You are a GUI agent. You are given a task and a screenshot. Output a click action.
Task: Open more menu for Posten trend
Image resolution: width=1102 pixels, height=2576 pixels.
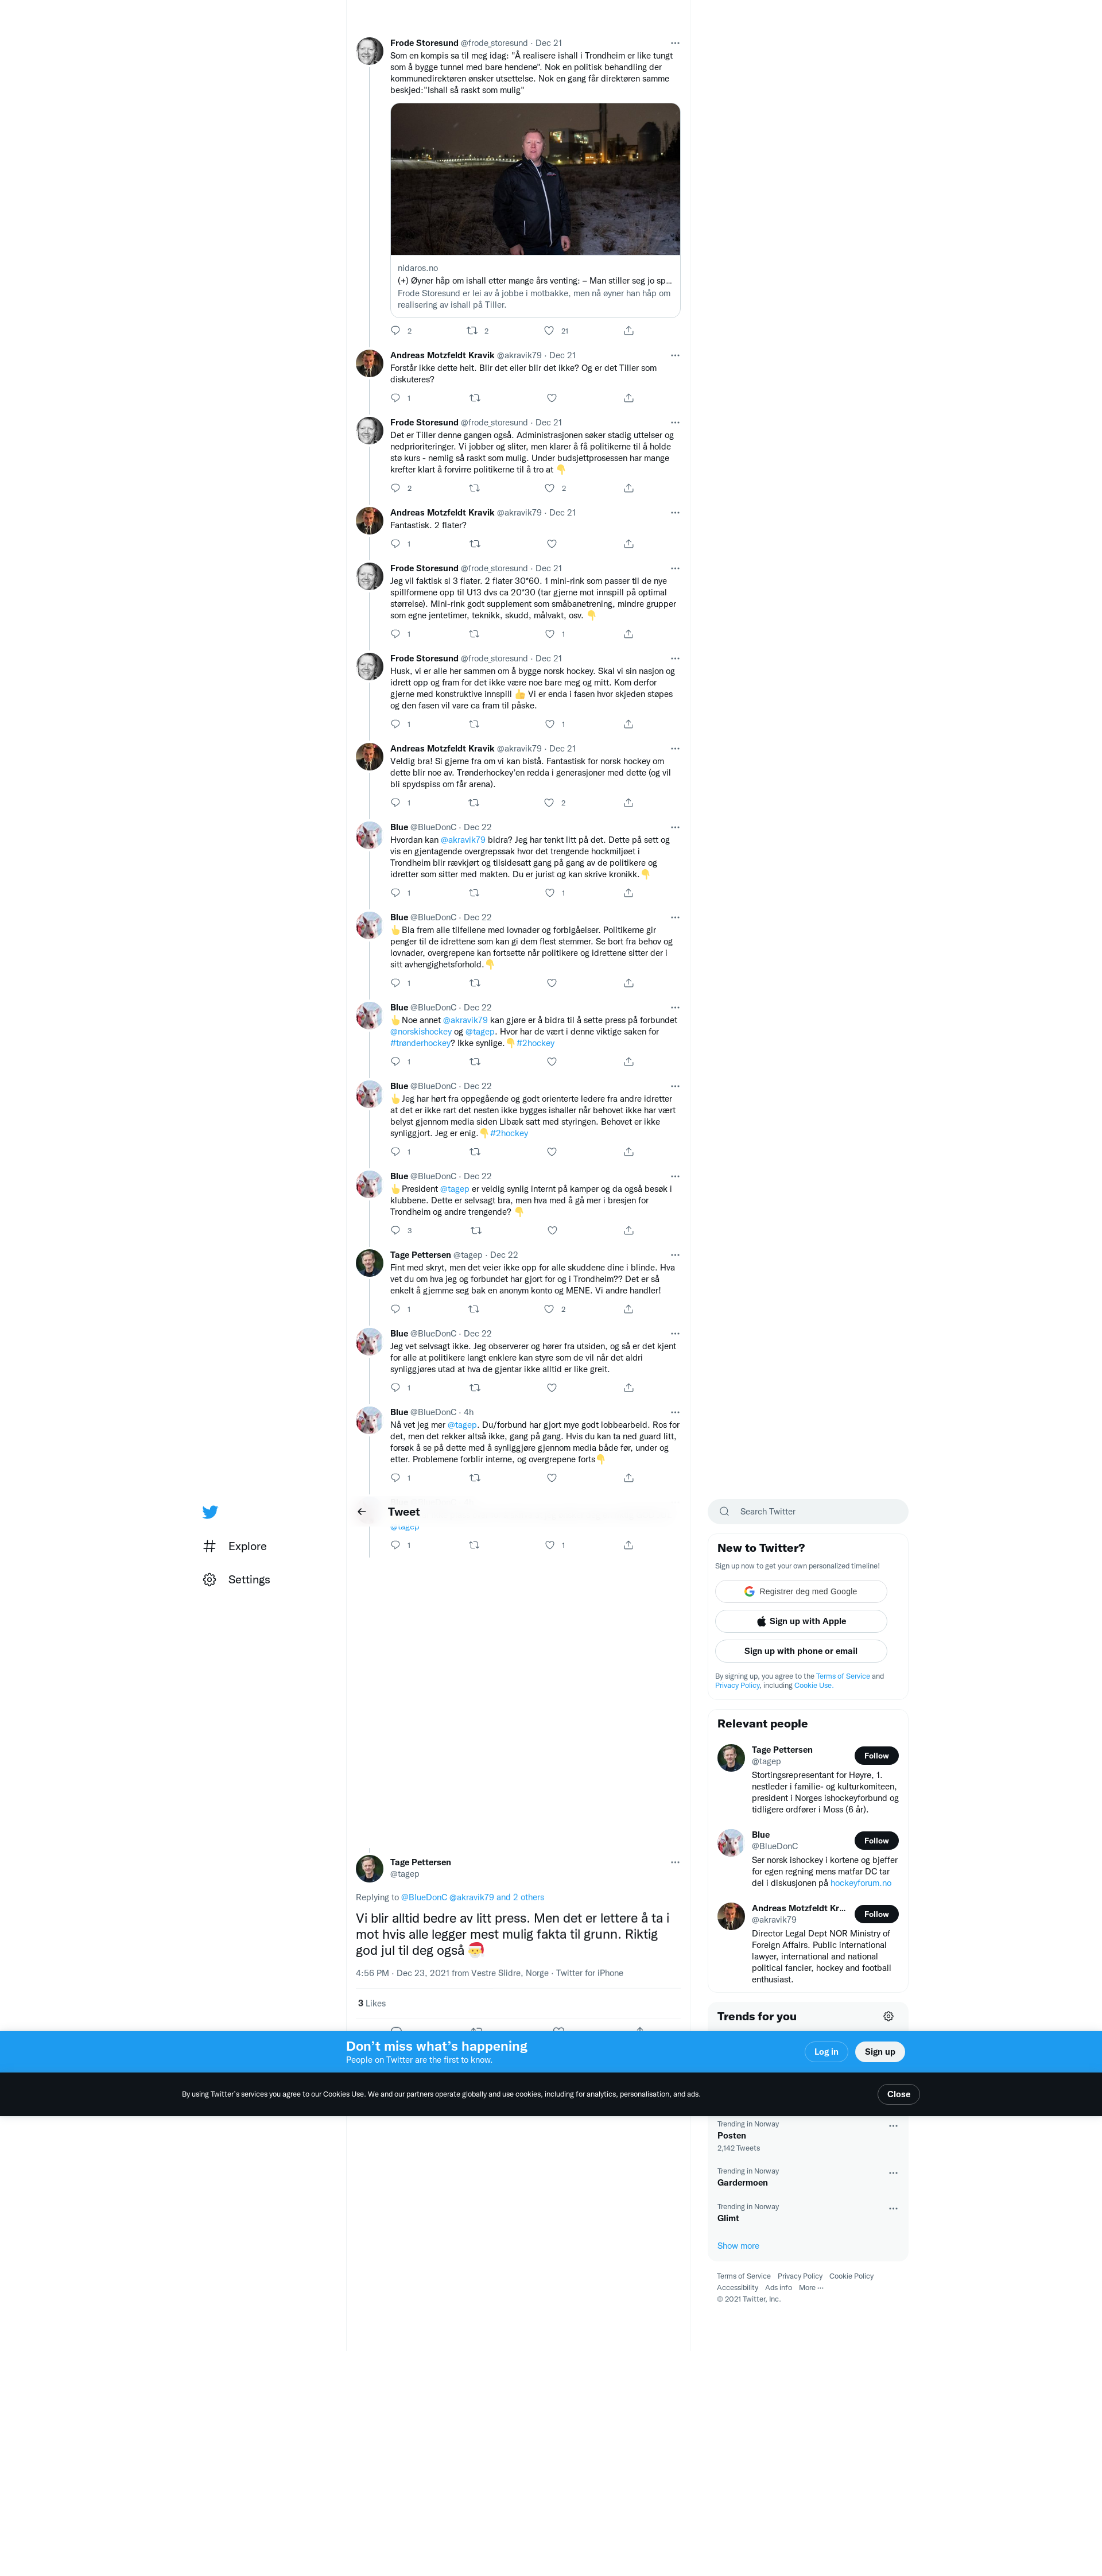[x=893, y=2126]
